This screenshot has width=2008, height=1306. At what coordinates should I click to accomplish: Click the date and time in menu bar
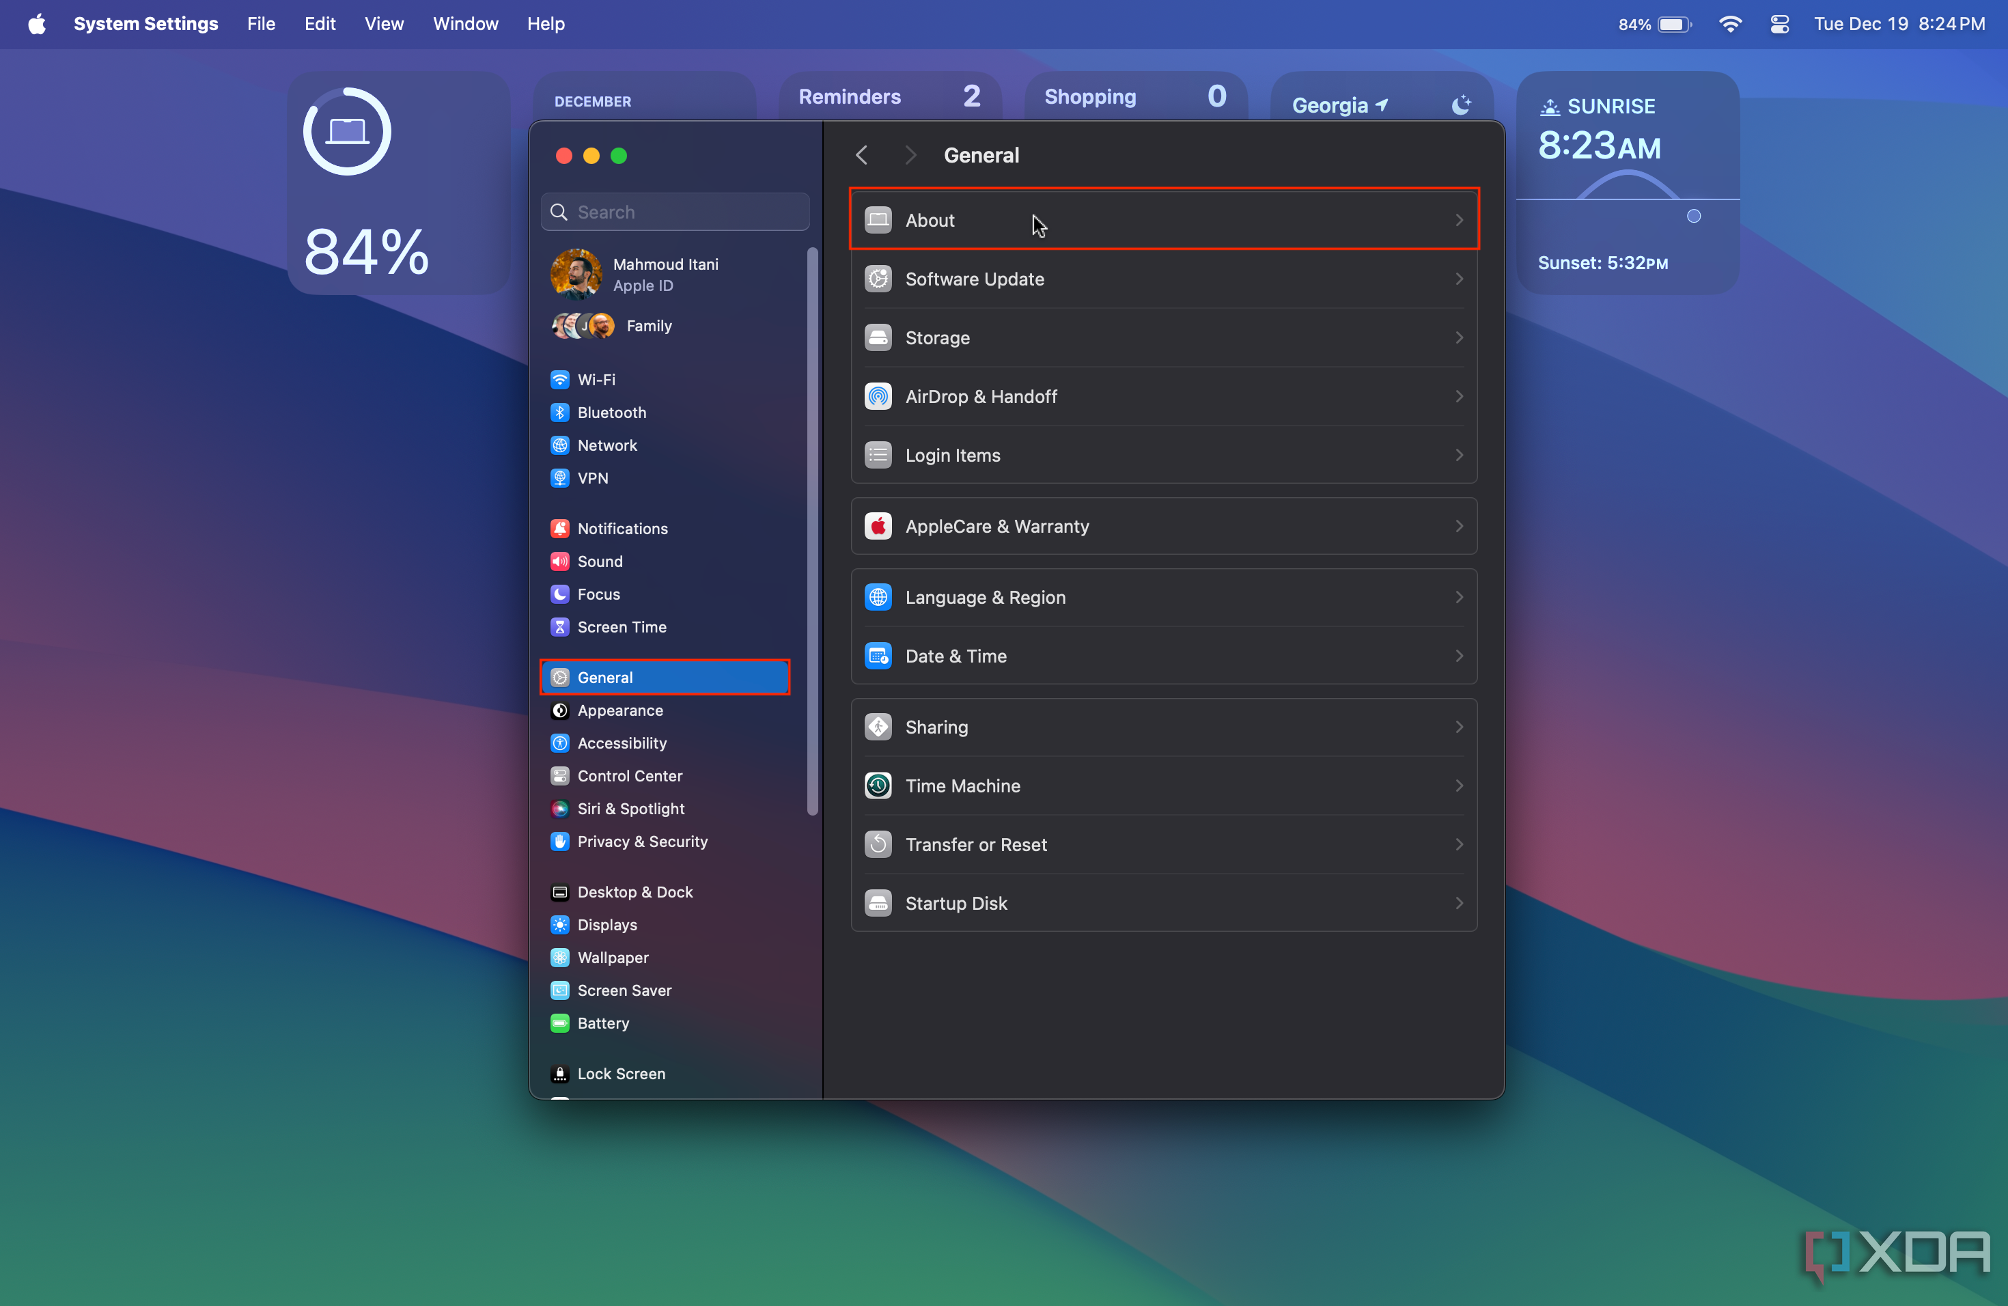tap(1899, 25)
